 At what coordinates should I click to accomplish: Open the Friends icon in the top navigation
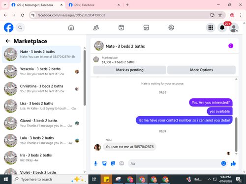pyautogui.click(x=96, y=27)
